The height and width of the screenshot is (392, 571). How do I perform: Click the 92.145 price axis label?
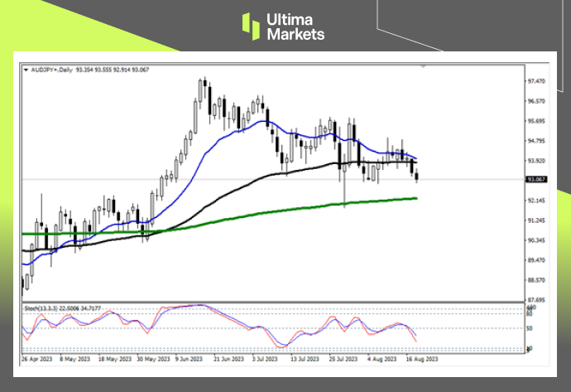click(536, 201)
